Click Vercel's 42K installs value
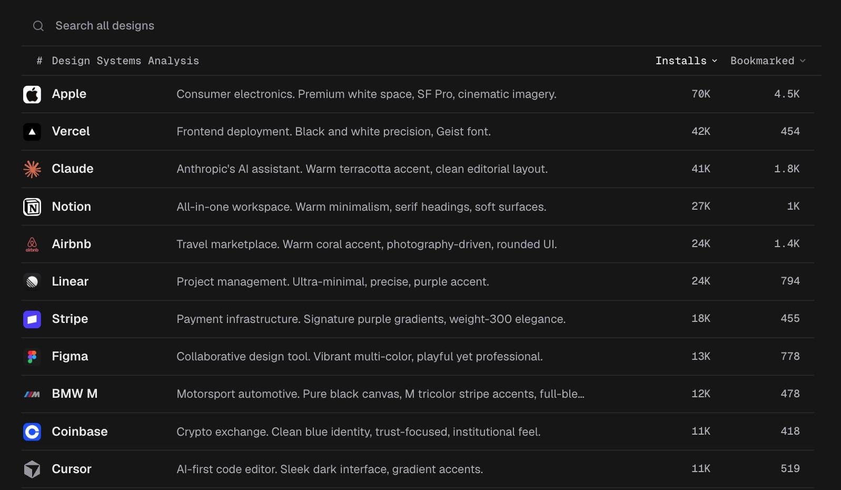Viewport: 841px width, 490px height. pos(700,131)
